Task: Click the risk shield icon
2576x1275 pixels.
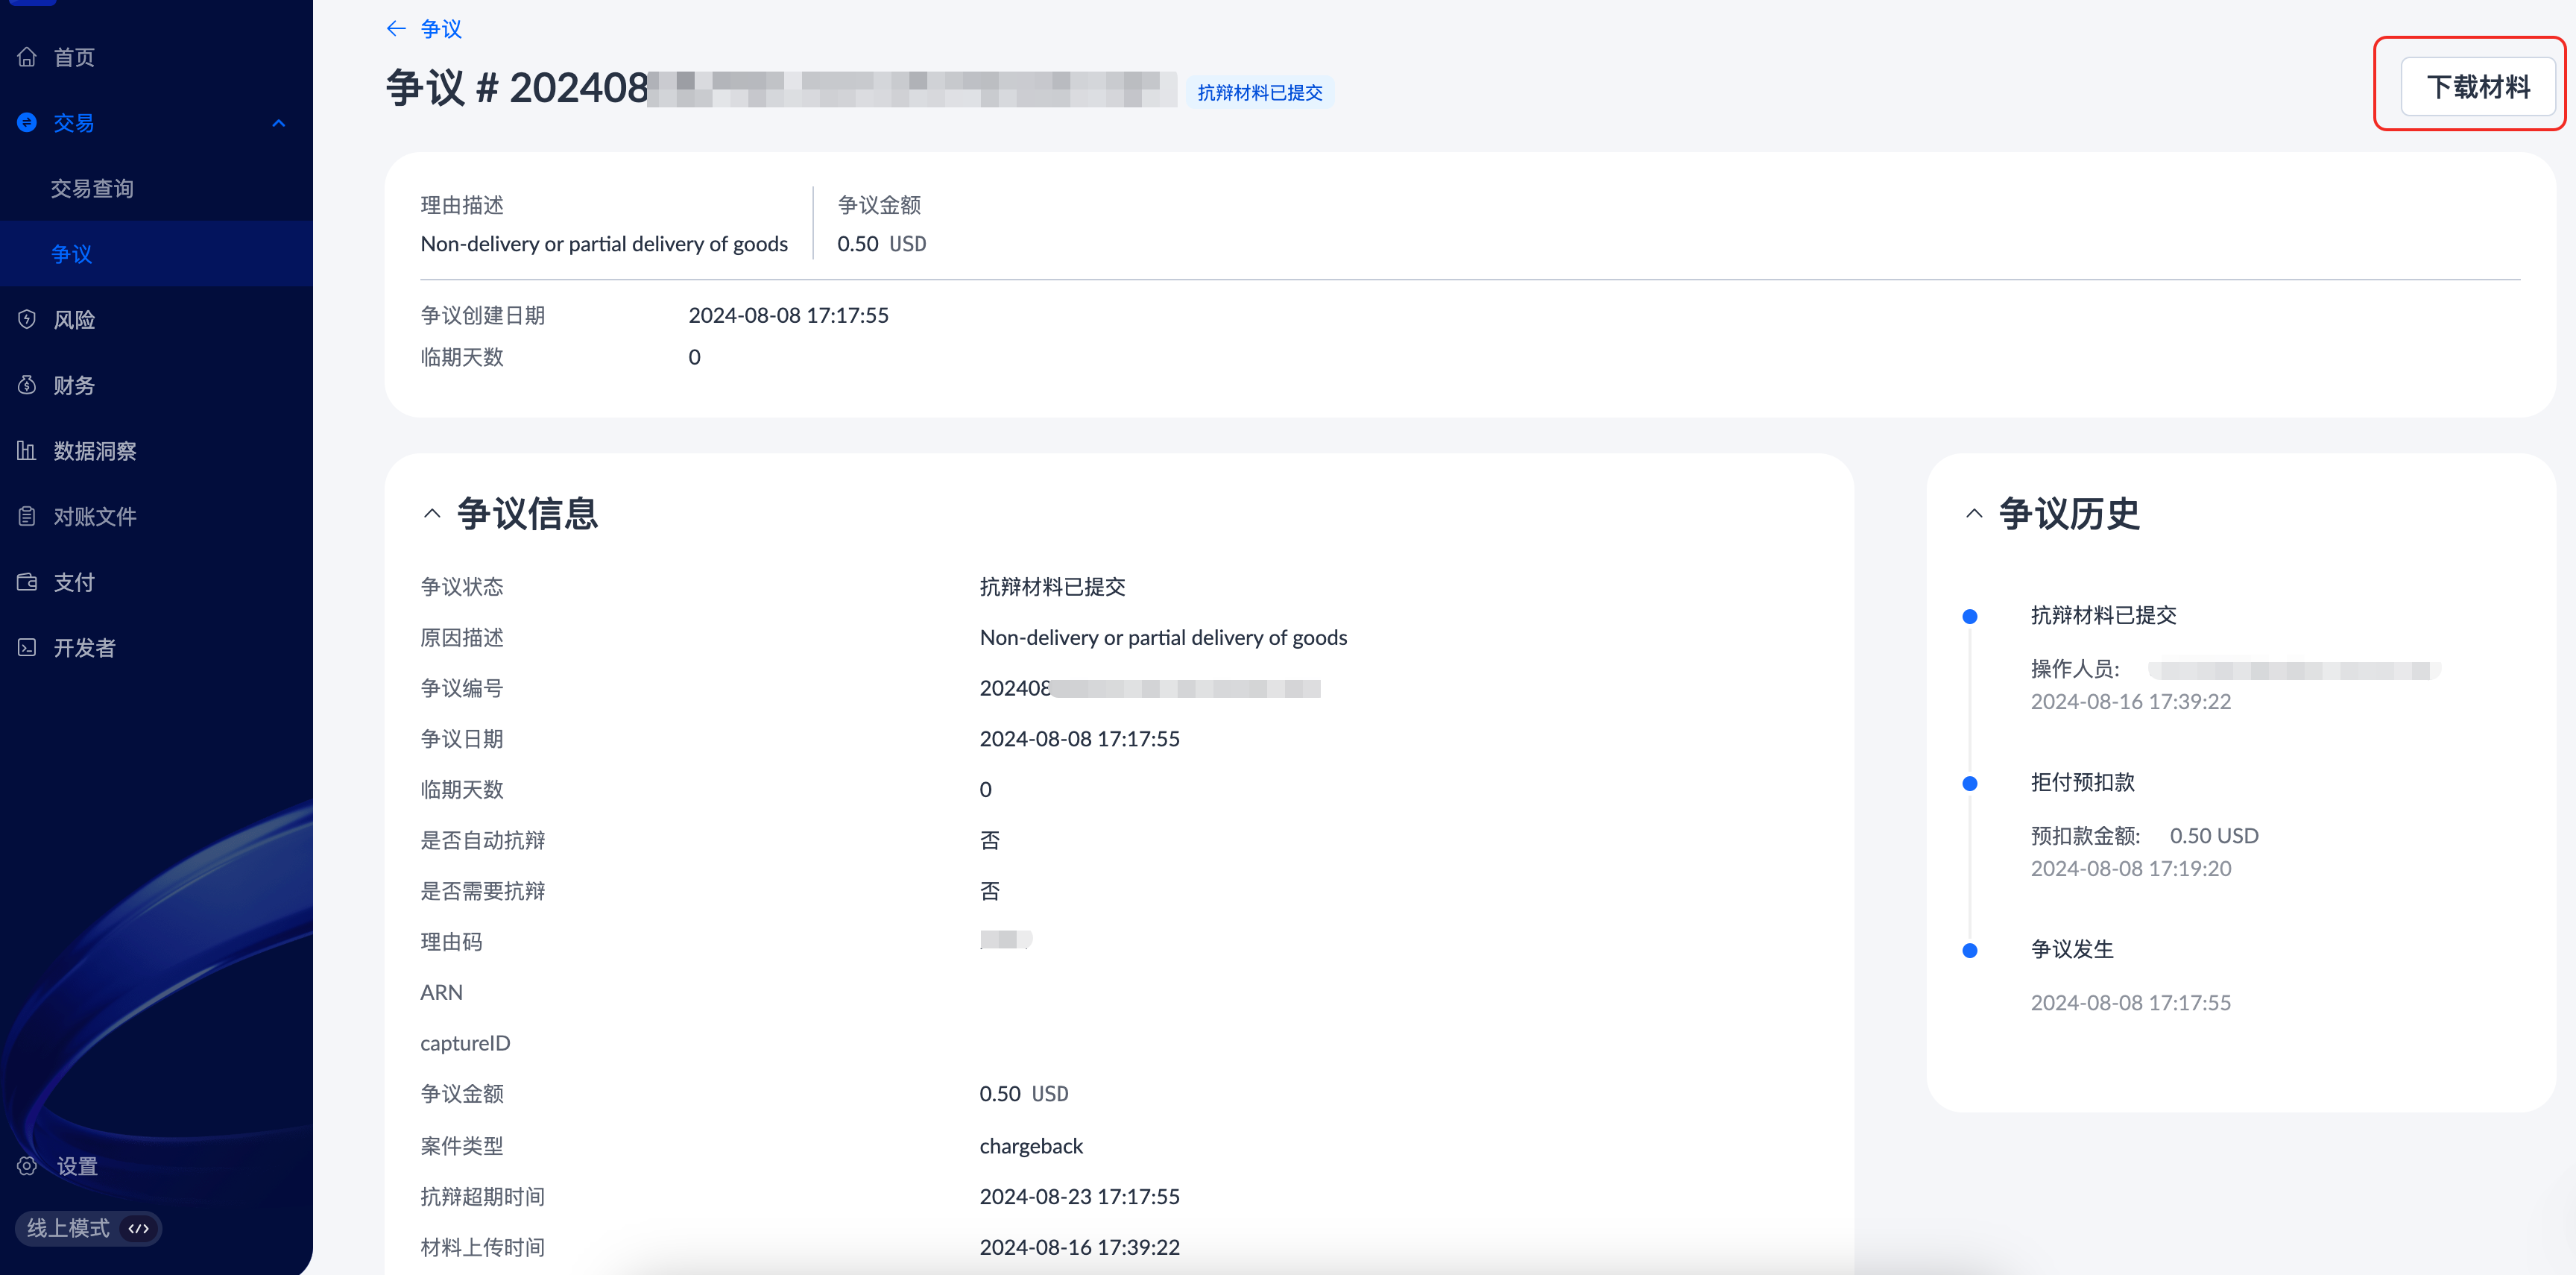Action: click(x=27, y=319)
